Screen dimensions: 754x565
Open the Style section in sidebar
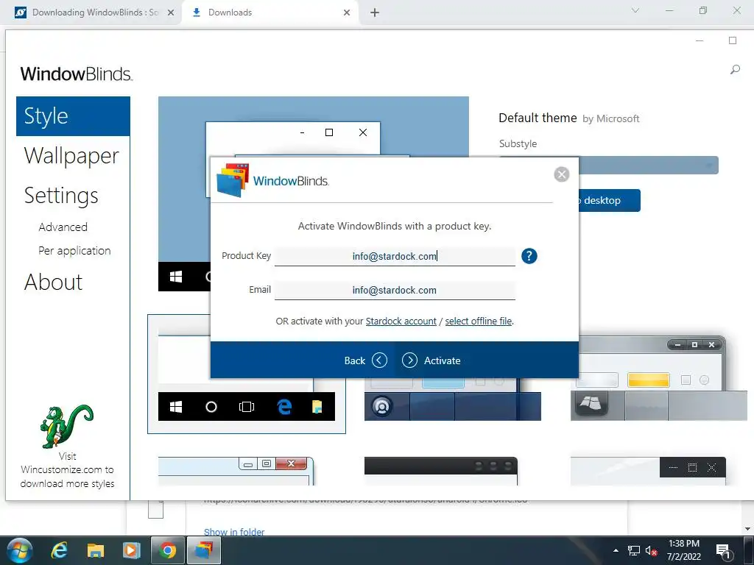[x=73, y=116]
